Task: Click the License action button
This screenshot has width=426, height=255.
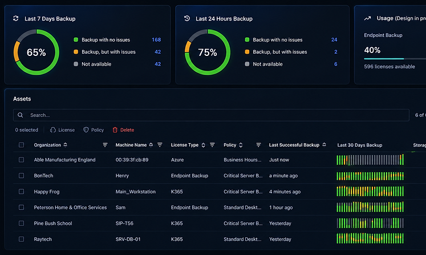Action: pos(62,130)
